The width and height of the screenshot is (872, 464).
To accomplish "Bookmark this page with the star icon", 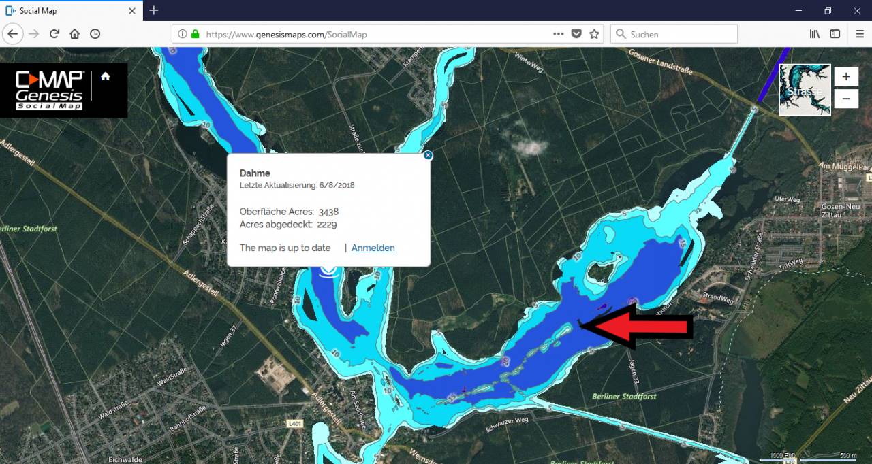I will coord(594,34).
